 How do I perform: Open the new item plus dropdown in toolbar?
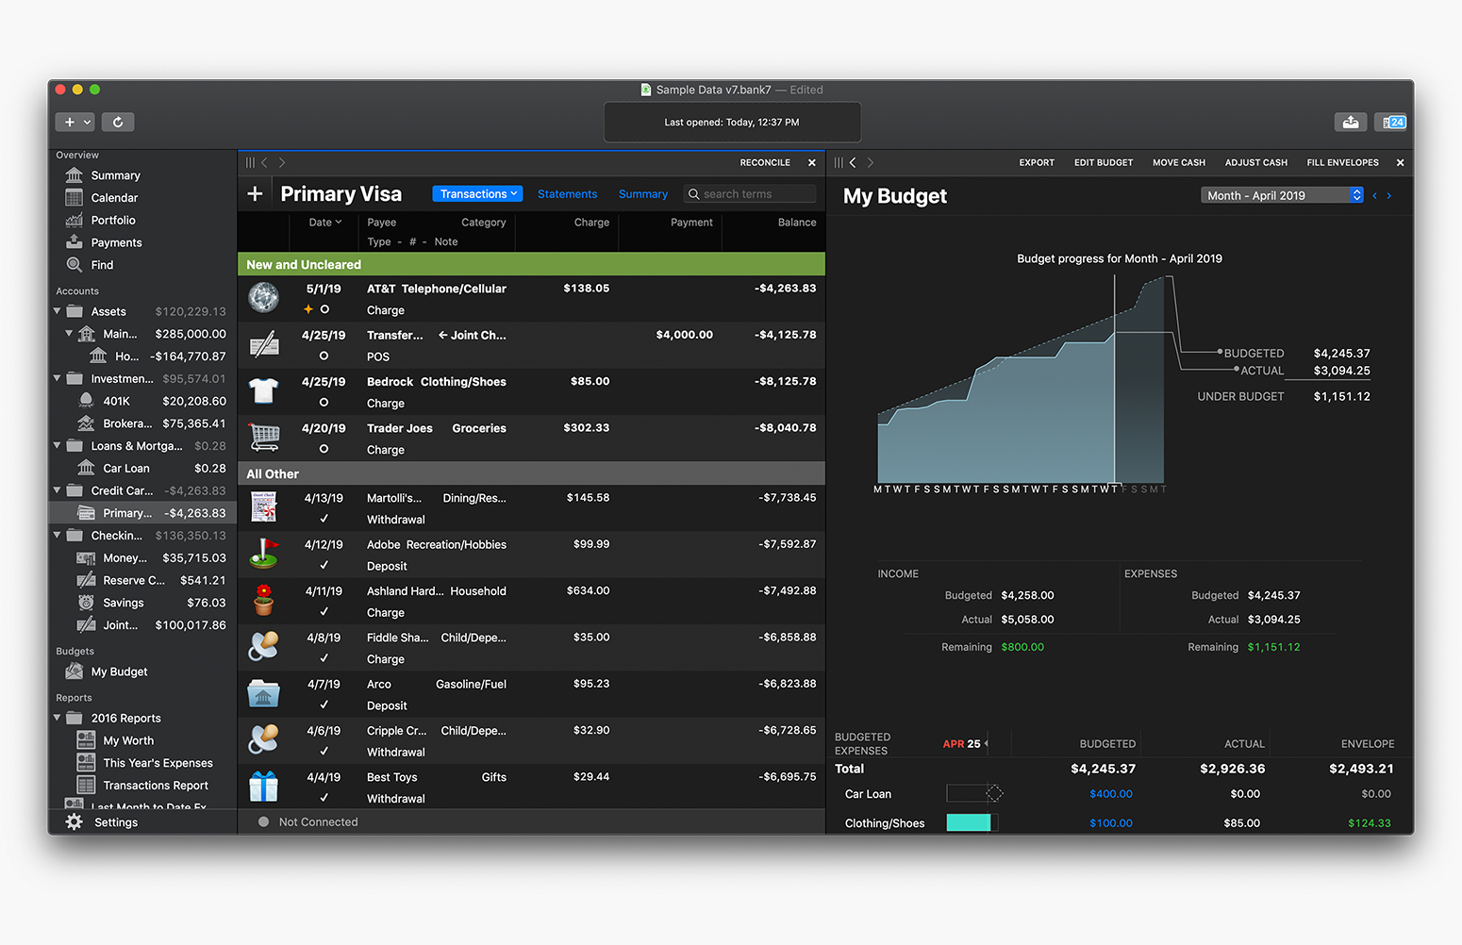(75, 122)
